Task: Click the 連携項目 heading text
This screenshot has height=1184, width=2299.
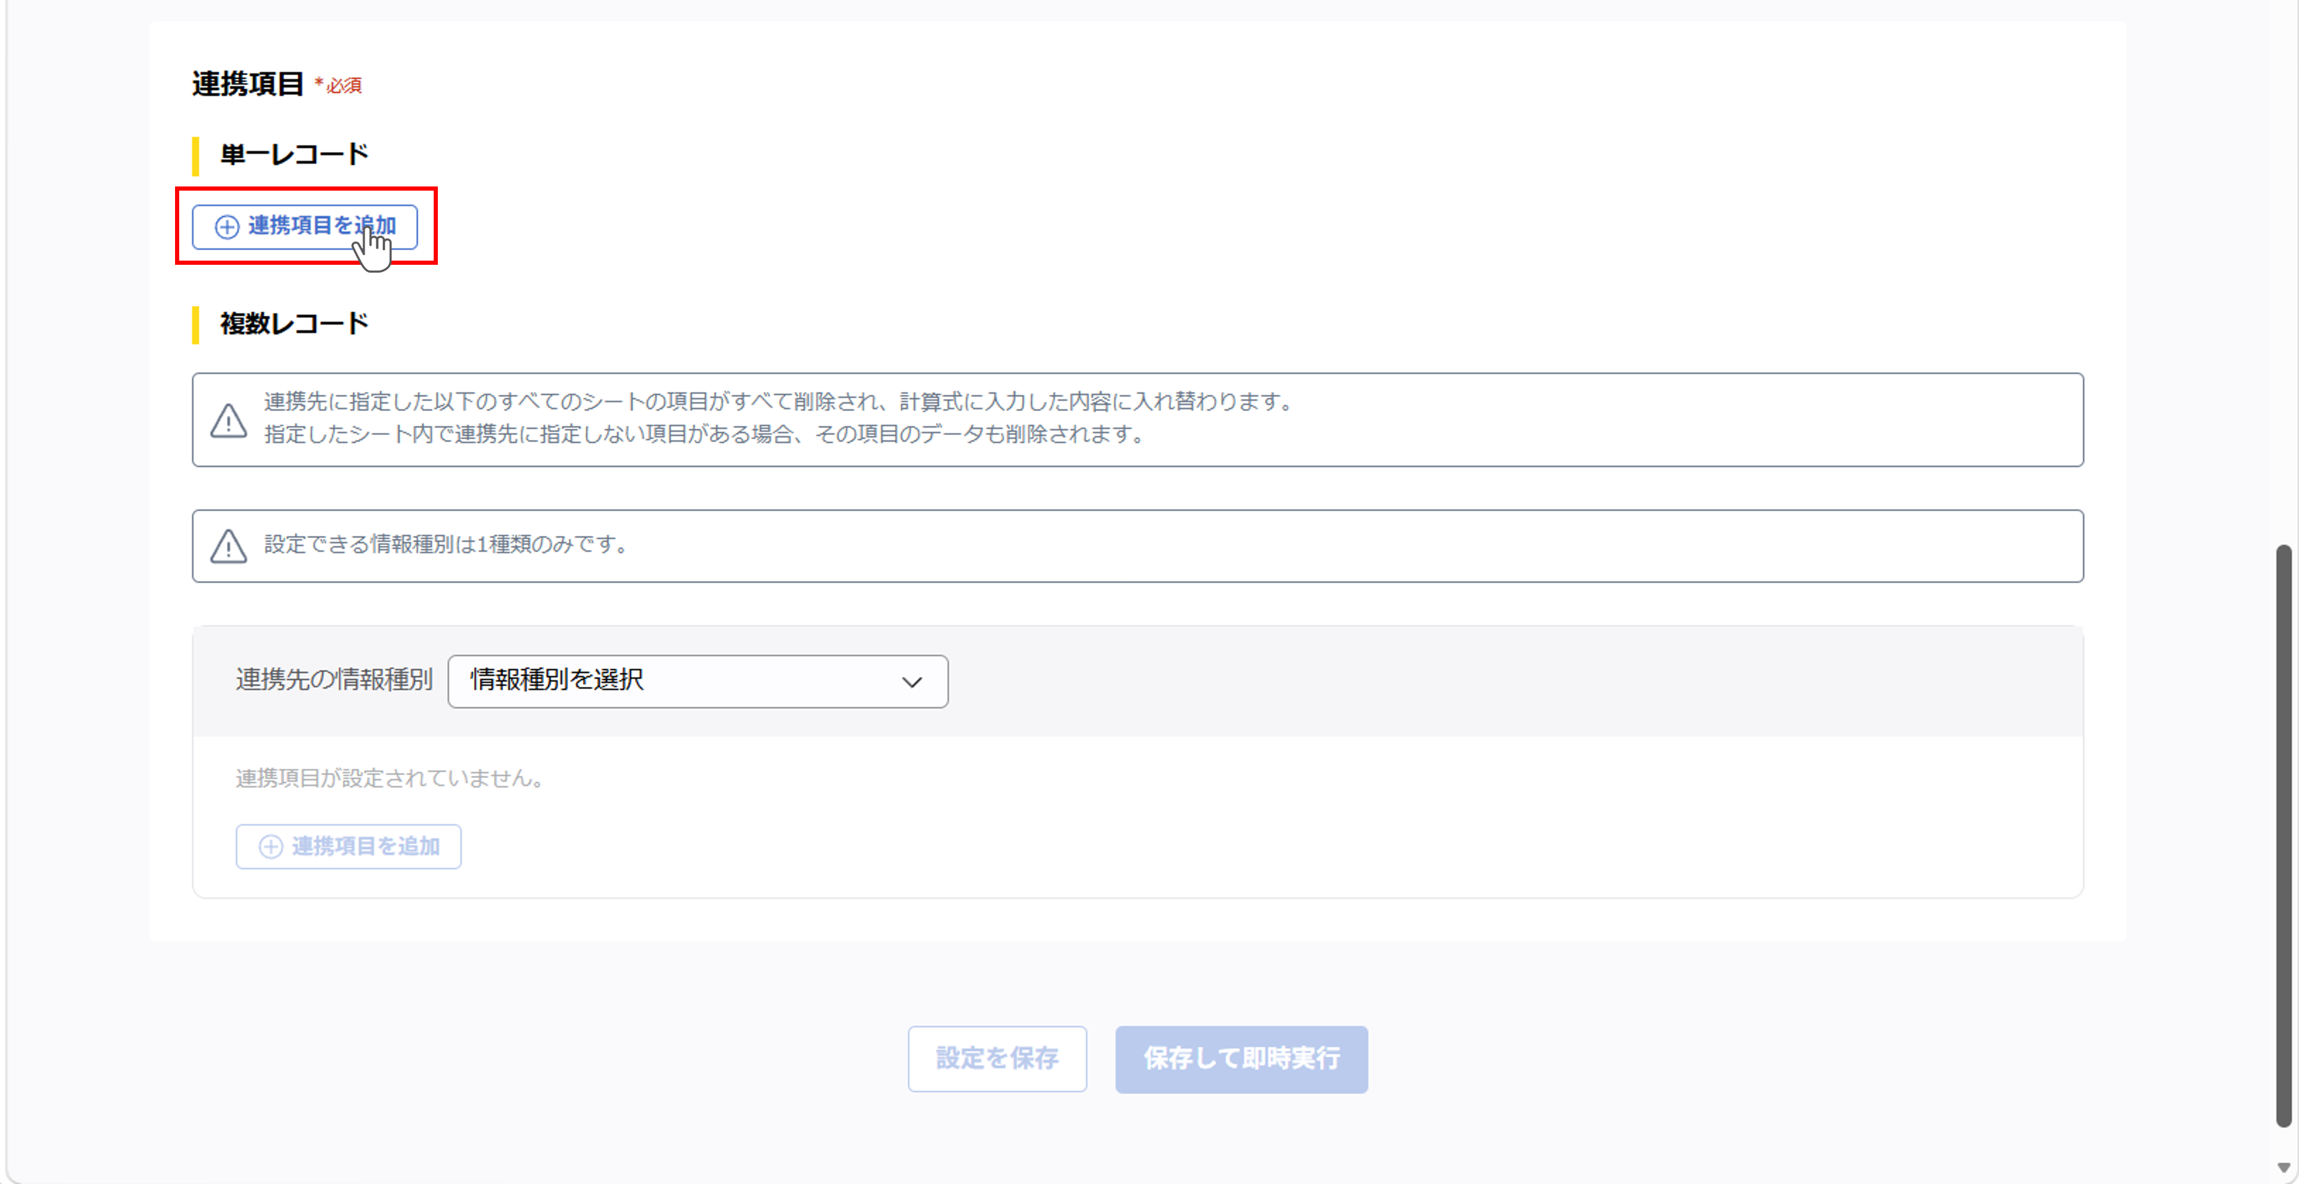Action: coord(248,84)
